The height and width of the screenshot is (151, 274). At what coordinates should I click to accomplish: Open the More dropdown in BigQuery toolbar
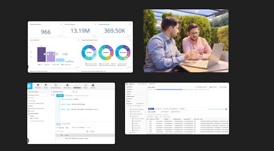pos(183,109)
